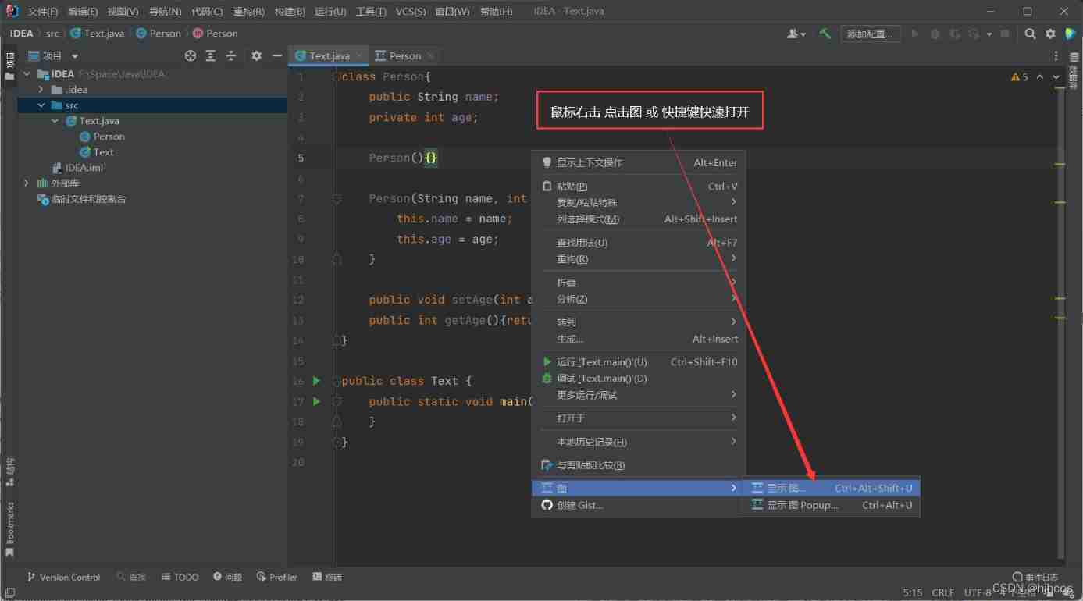Click the green run gutter arrow on line 17
The width and height of the screenshot is (1083, 601).
tap(316, 401)
